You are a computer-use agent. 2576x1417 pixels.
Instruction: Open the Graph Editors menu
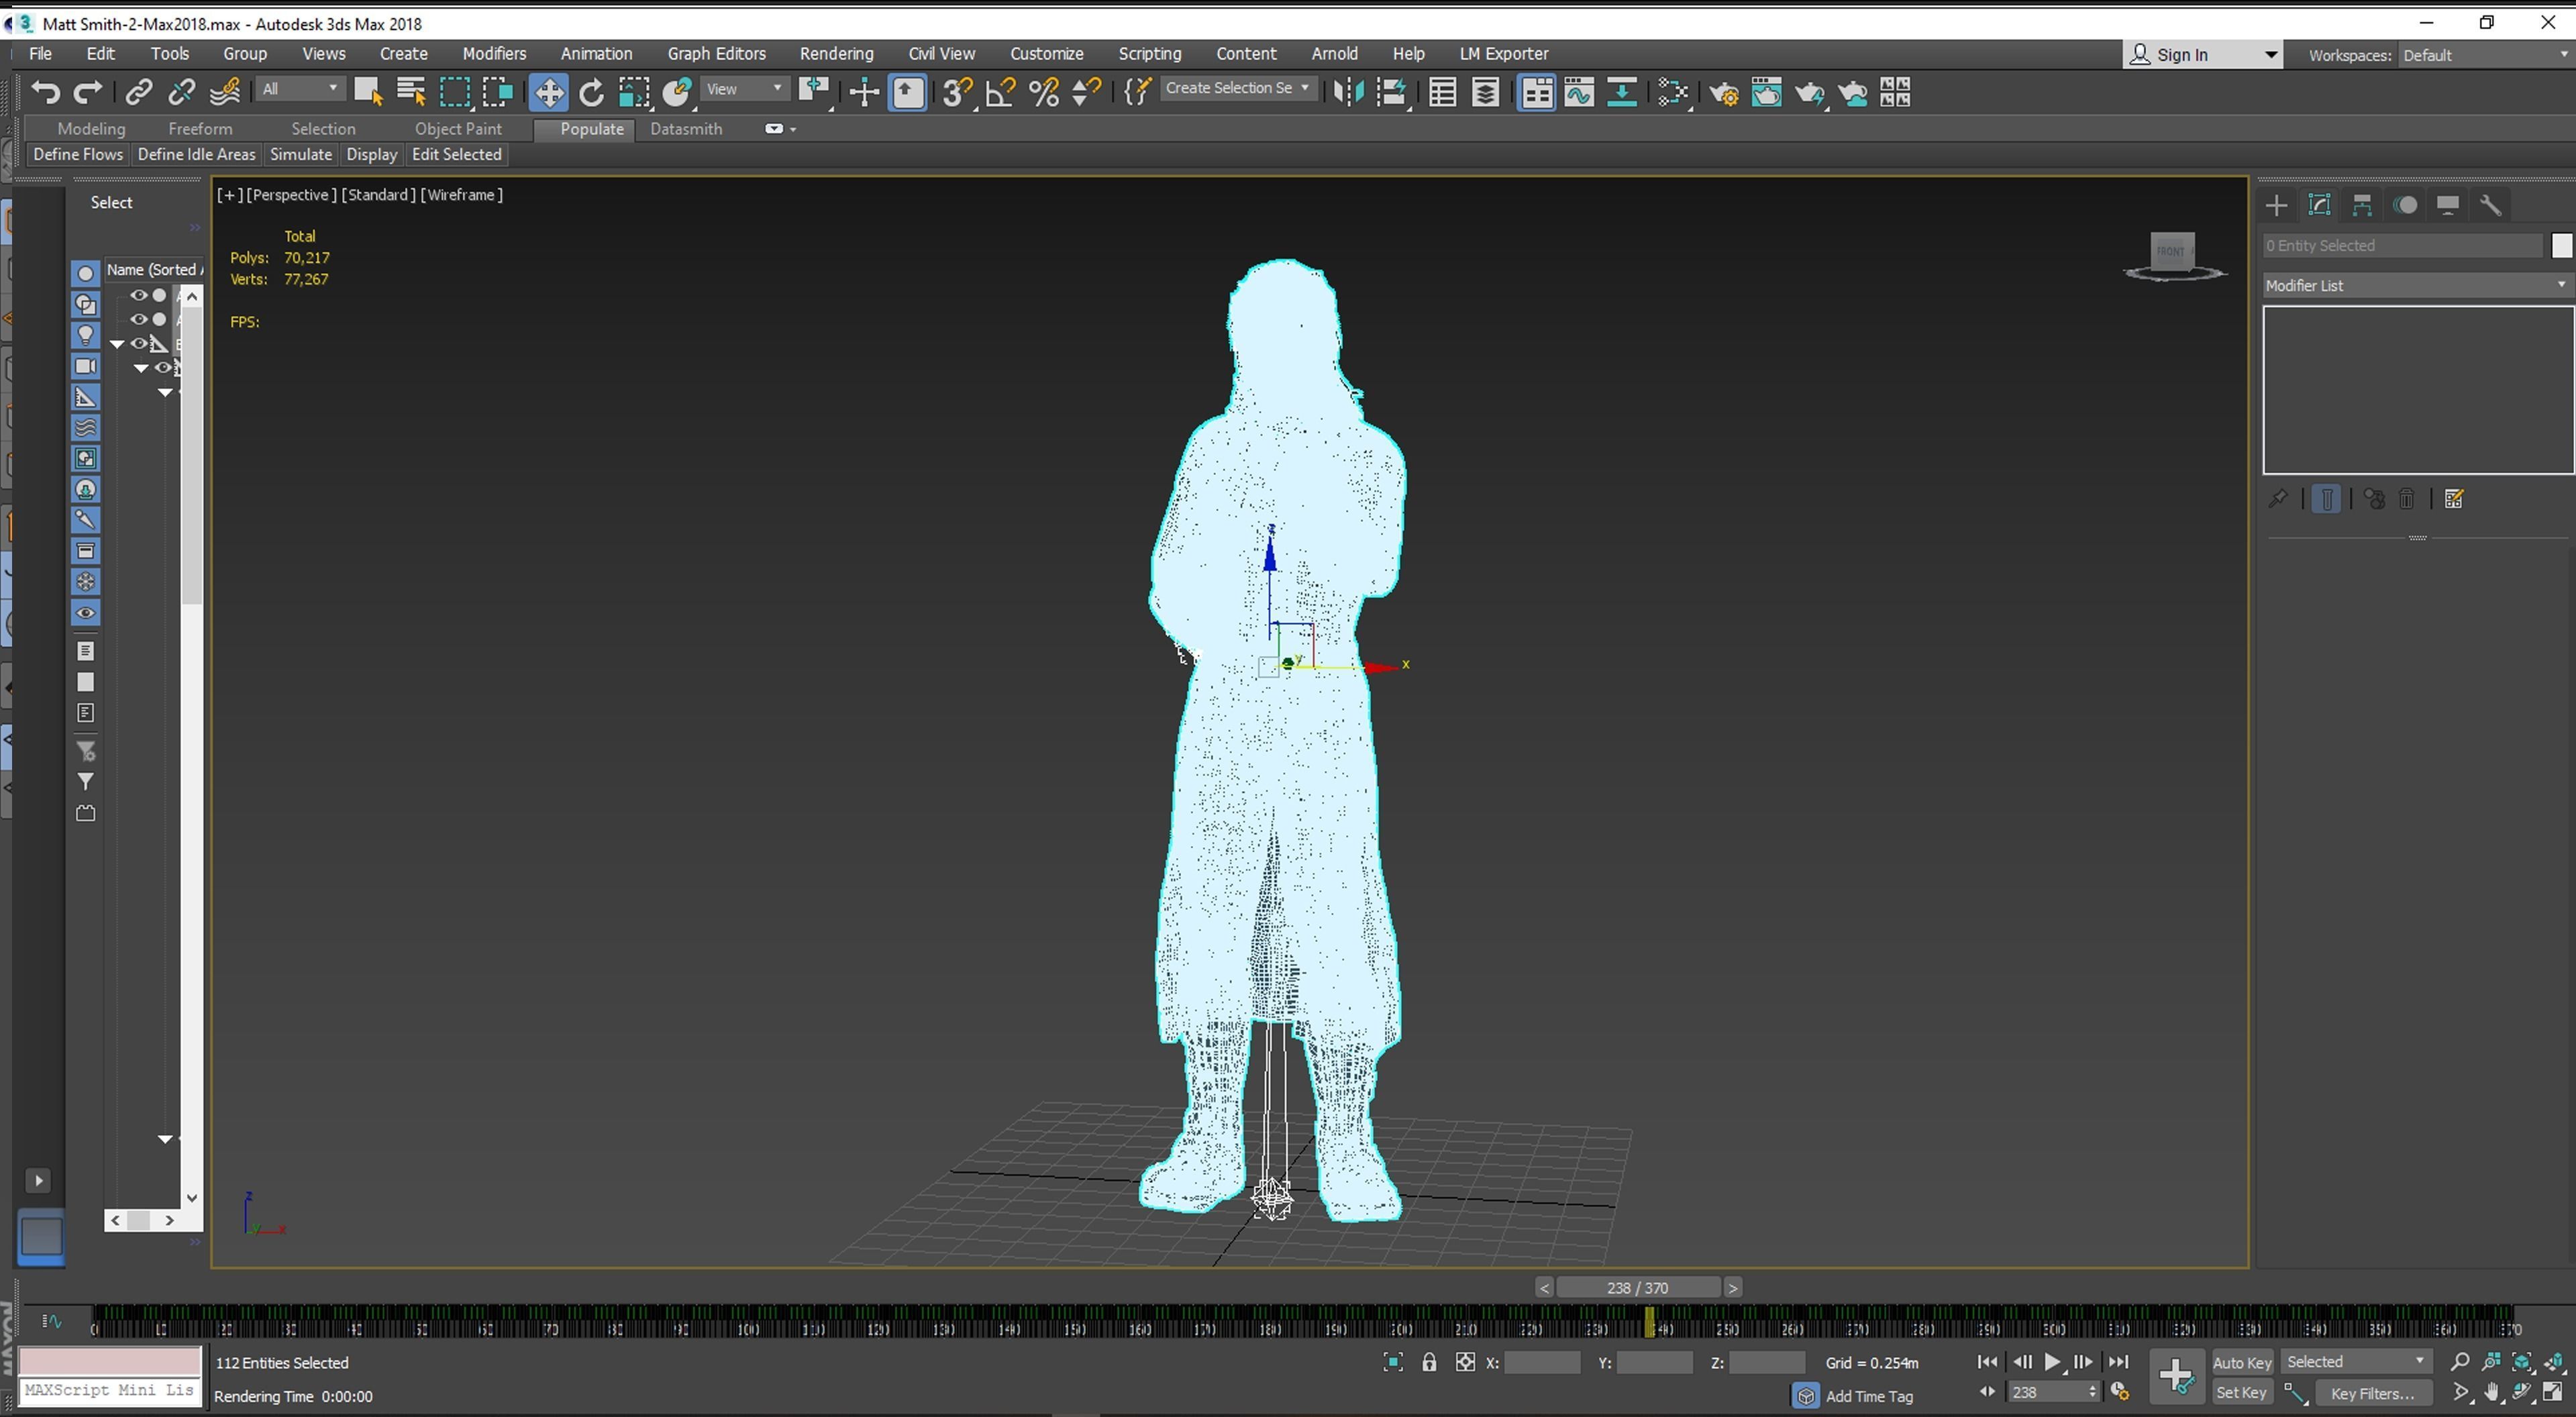717,54
